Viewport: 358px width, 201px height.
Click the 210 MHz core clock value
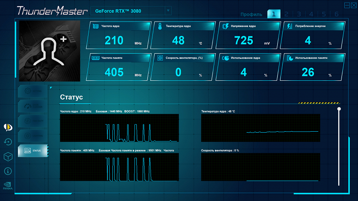pyautogui.click(x=114, y=40)
